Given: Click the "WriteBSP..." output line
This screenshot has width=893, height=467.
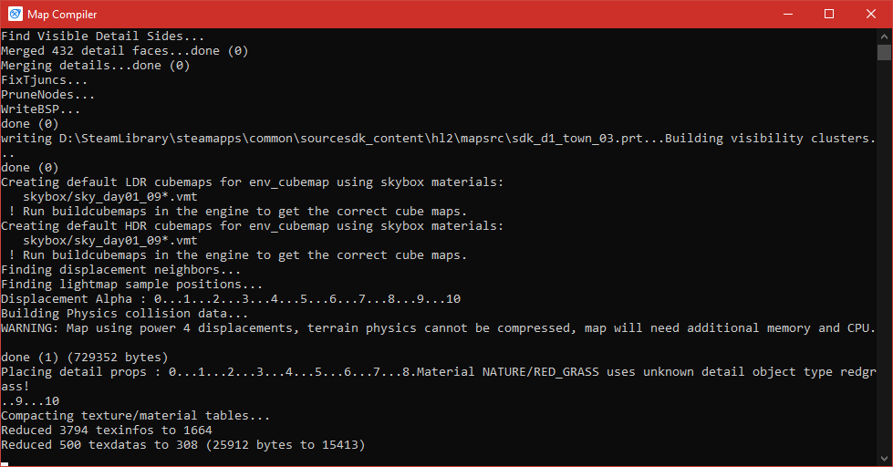Looking at the screenshot, I should 40,109.
